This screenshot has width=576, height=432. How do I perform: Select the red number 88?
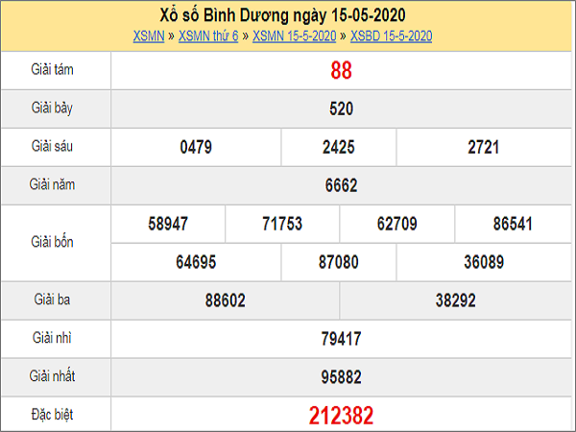[x=341, y=70]
